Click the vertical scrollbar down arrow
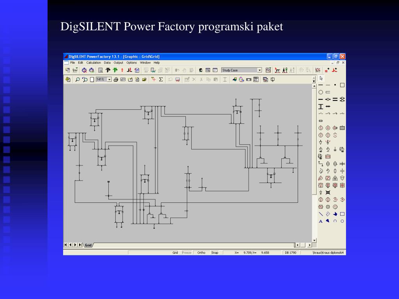The height and width of the screenshot is (299, 399). [x=314, y=240]
